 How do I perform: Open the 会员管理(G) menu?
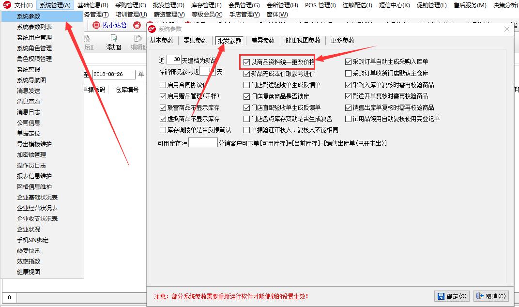[x=244, y=5]
